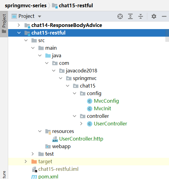This screenshot has height=179, width=169.
Task: Click the chat15-restful module folder icon in tree
Action: point(27,33)
